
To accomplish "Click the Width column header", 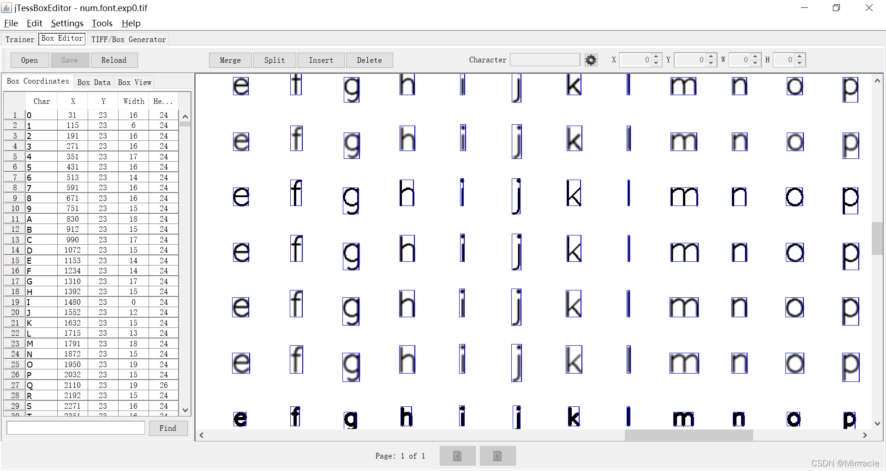I will click(134, 101).
